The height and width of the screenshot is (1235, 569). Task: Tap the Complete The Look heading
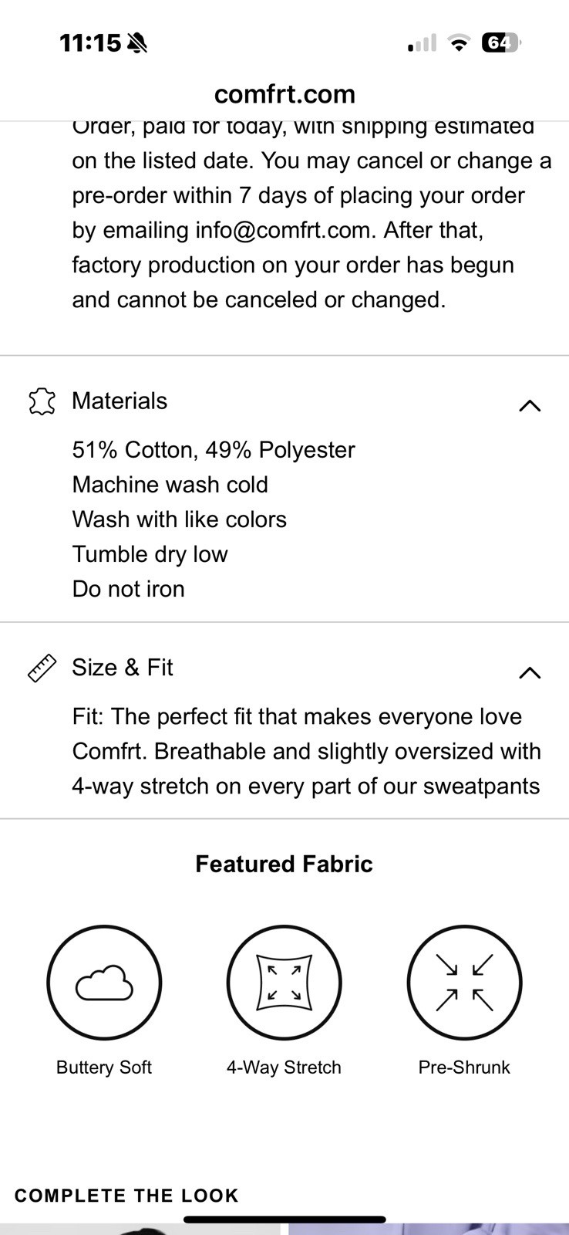[x=126, y=1196]
